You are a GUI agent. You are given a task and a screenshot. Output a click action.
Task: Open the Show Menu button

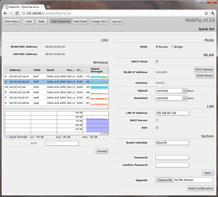[x=12, y=21]
